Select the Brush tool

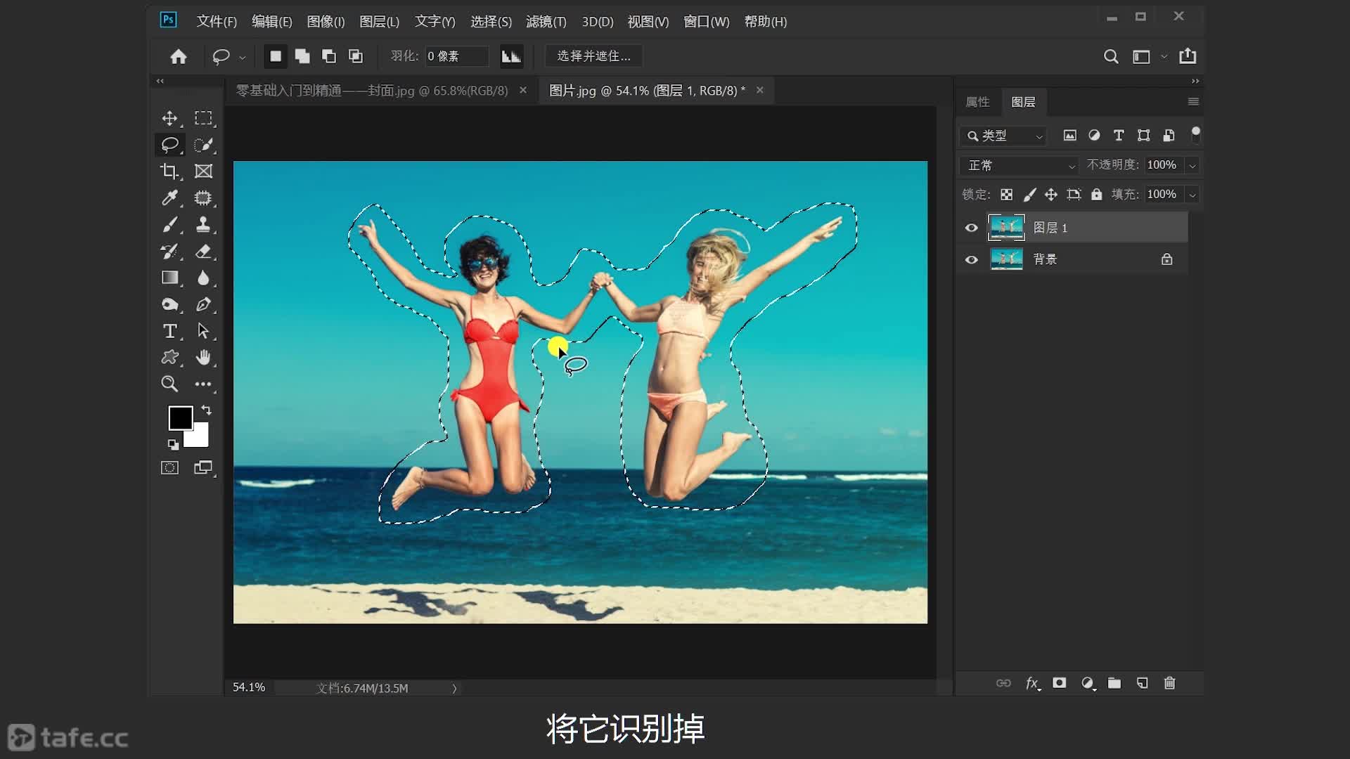click(169, 225)
